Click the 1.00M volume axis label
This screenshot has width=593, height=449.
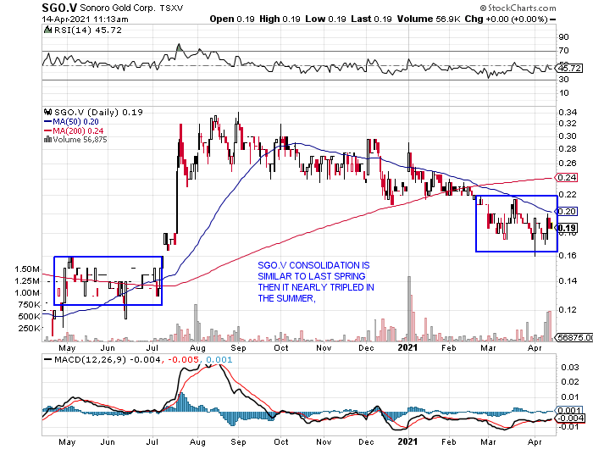click(x=27, y=293)
